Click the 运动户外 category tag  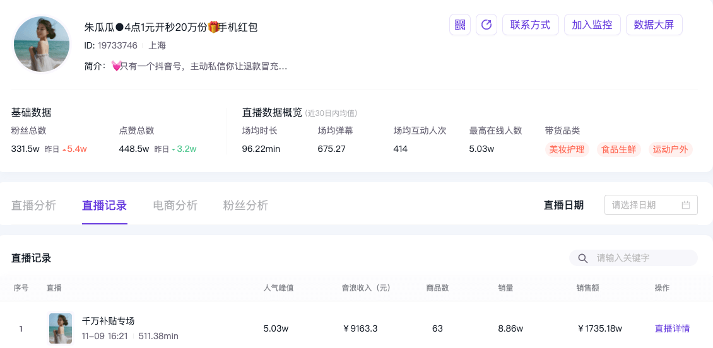click(670, 149)
